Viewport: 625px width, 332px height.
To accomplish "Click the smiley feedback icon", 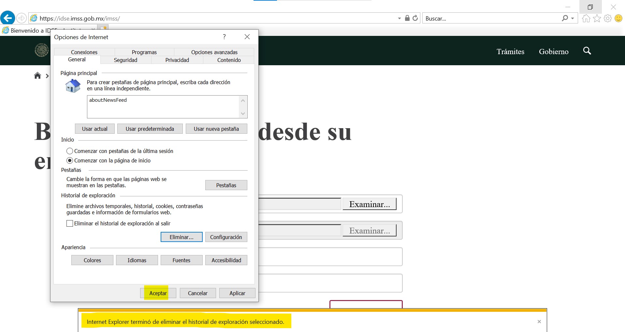I will click(618, 18).
